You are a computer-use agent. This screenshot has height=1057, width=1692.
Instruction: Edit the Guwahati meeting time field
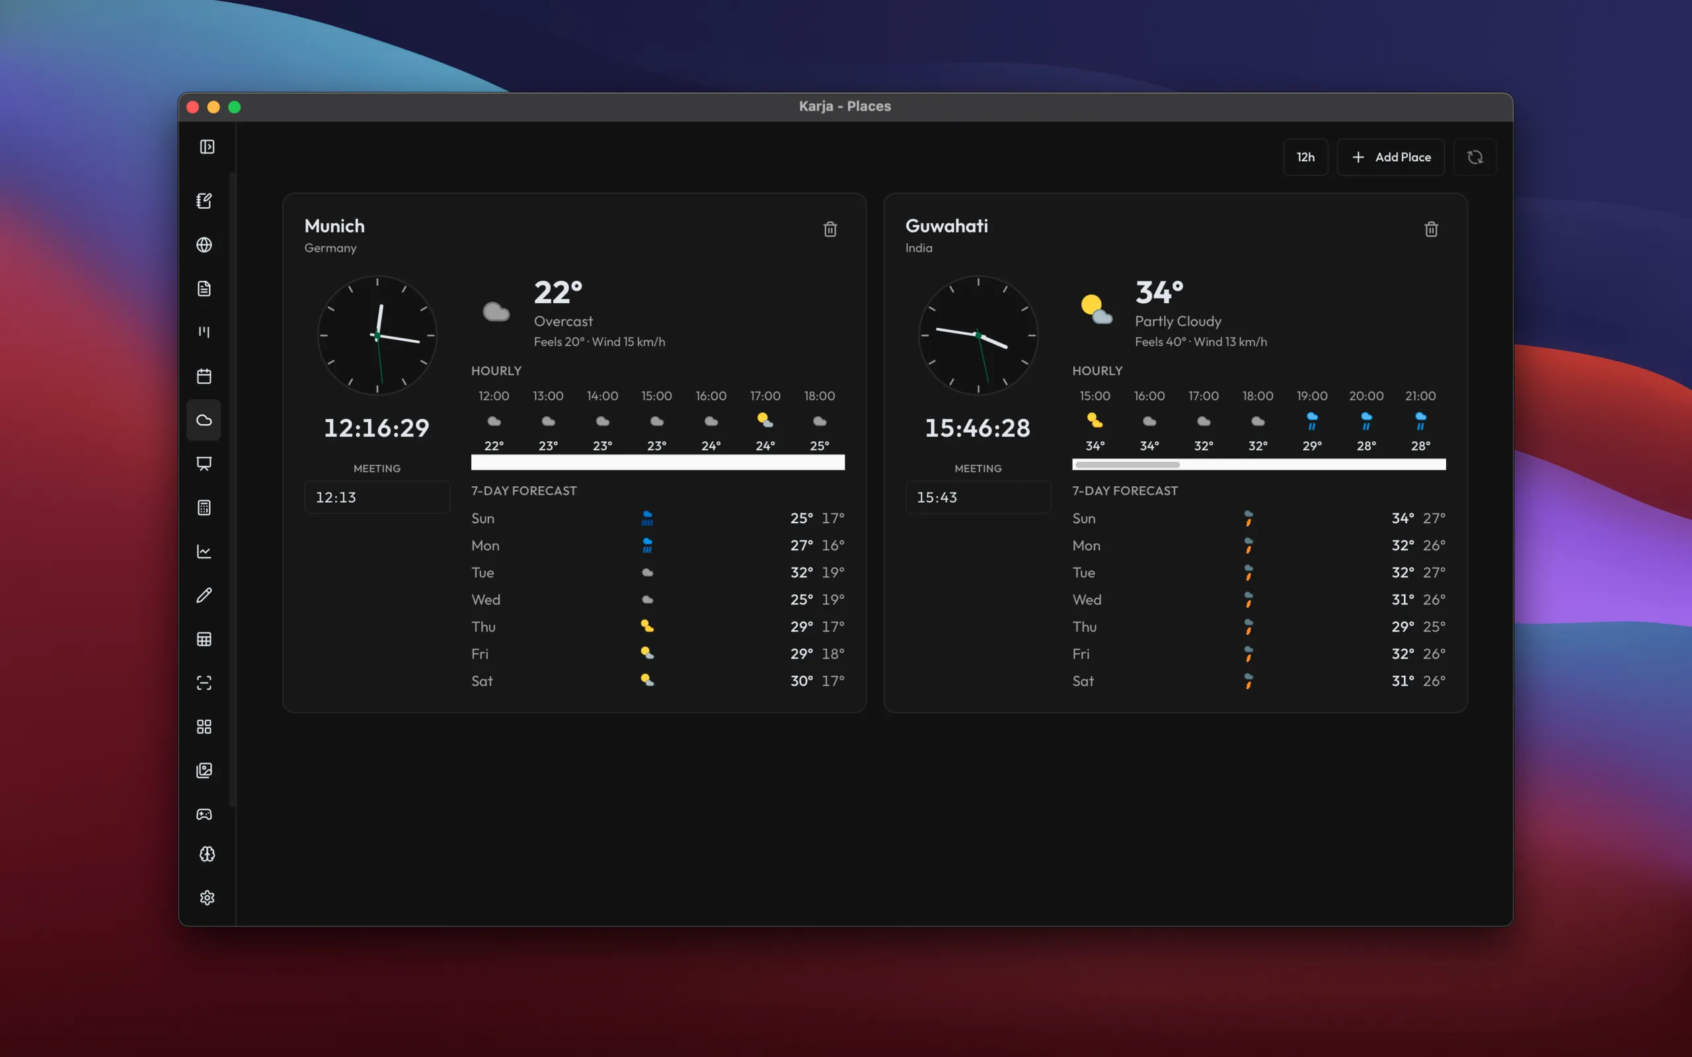click(x=978, y=497)
